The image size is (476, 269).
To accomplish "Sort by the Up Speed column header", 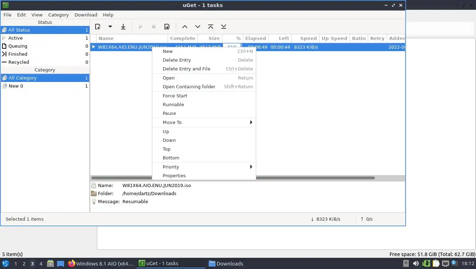I will coord(334,38).
